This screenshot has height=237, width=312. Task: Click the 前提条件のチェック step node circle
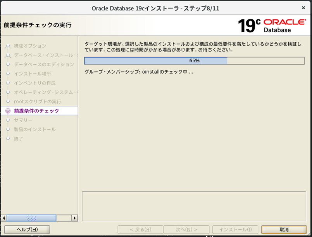click(x=8, y=110)
